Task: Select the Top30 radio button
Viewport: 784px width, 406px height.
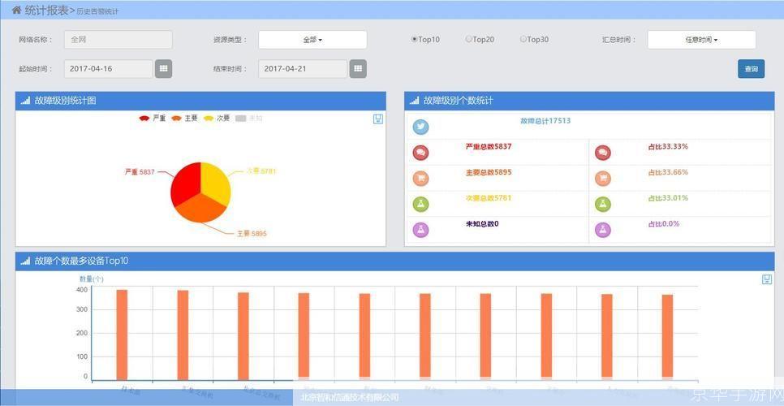Action: (523, 39)
